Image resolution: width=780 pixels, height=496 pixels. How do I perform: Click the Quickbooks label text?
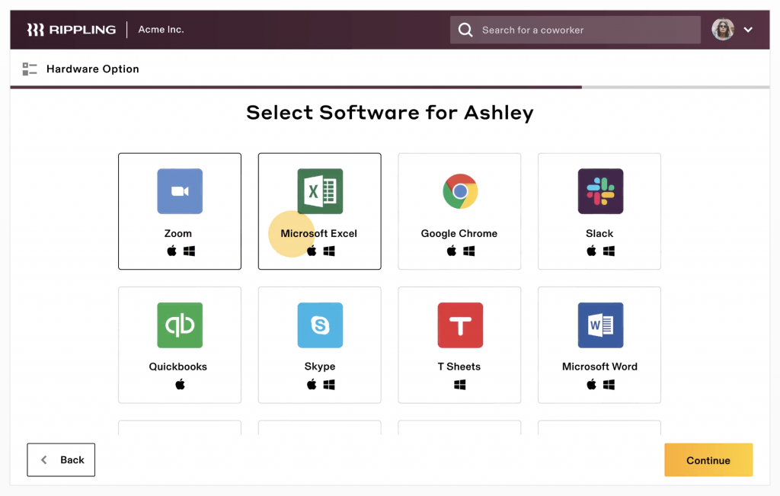tap(178, 366)
